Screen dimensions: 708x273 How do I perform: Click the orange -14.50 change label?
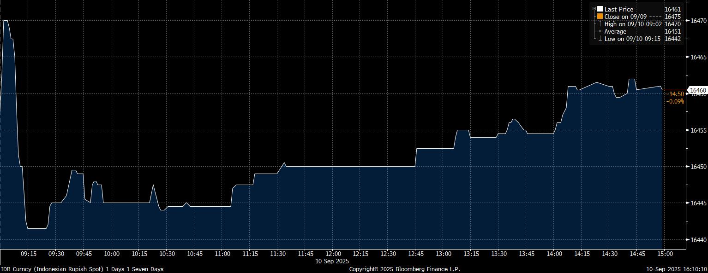(675, 94)
